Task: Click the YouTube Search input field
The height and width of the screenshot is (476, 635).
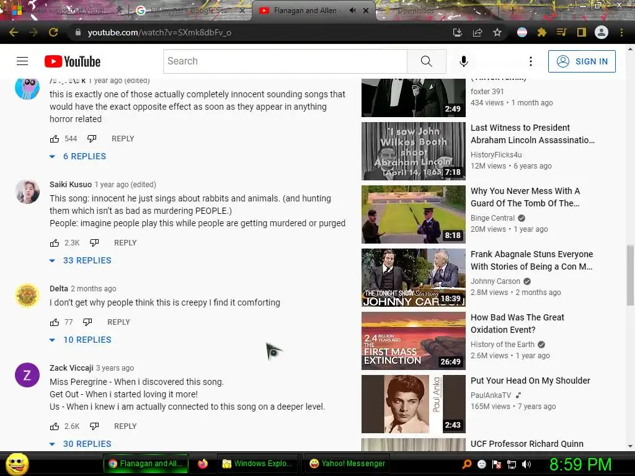Action: [285, 61]
